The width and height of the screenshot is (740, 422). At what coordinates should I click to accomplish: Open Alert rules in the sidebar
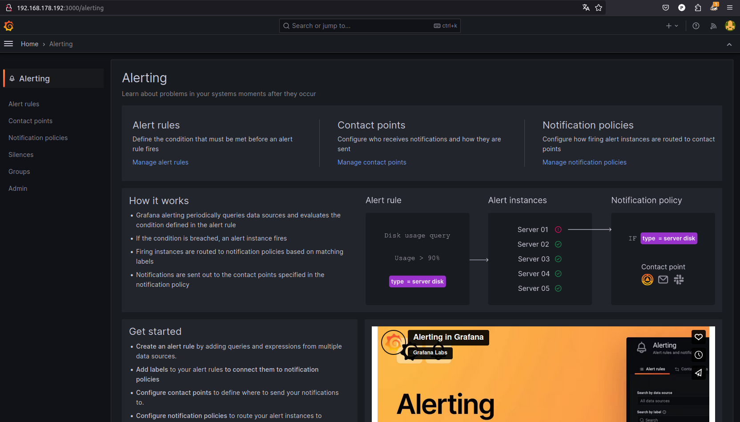pyautogui.click(x=24, y=104)
